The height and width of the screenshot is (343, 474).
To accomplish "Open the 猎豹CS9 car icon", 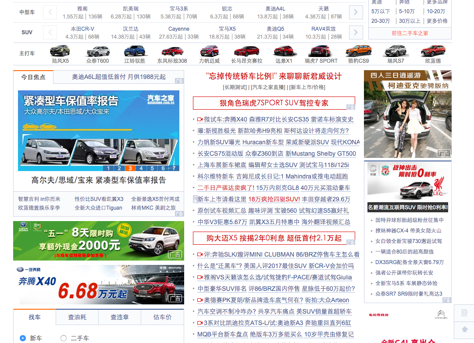I will 358,51.
